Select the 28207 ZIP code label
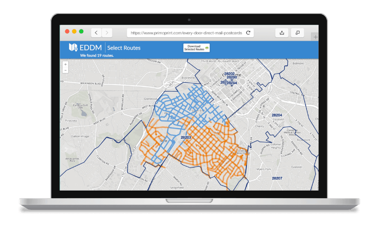 coord(277,178)
